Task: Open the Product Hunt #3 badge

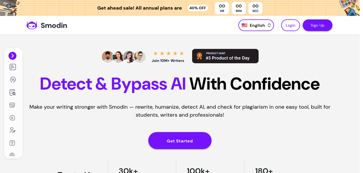Action: pos(225,56)
